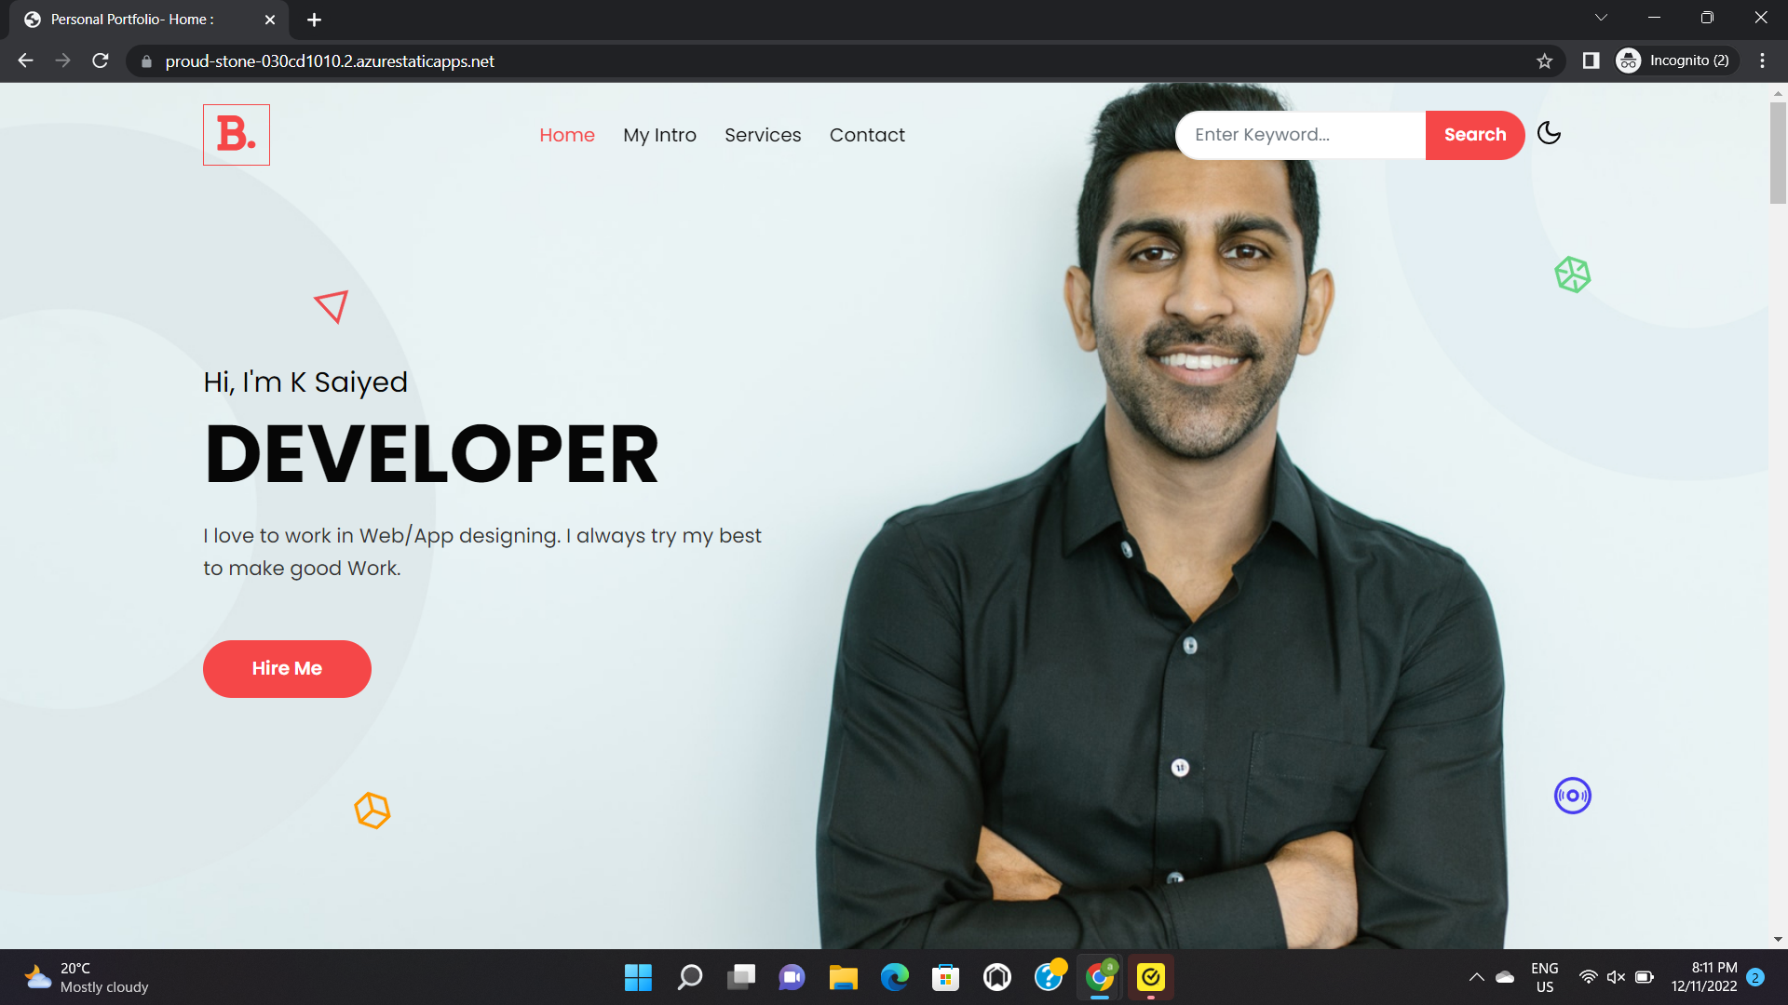
Task: Open Chrome side panel icon
Action: [x=1591, y=61]
